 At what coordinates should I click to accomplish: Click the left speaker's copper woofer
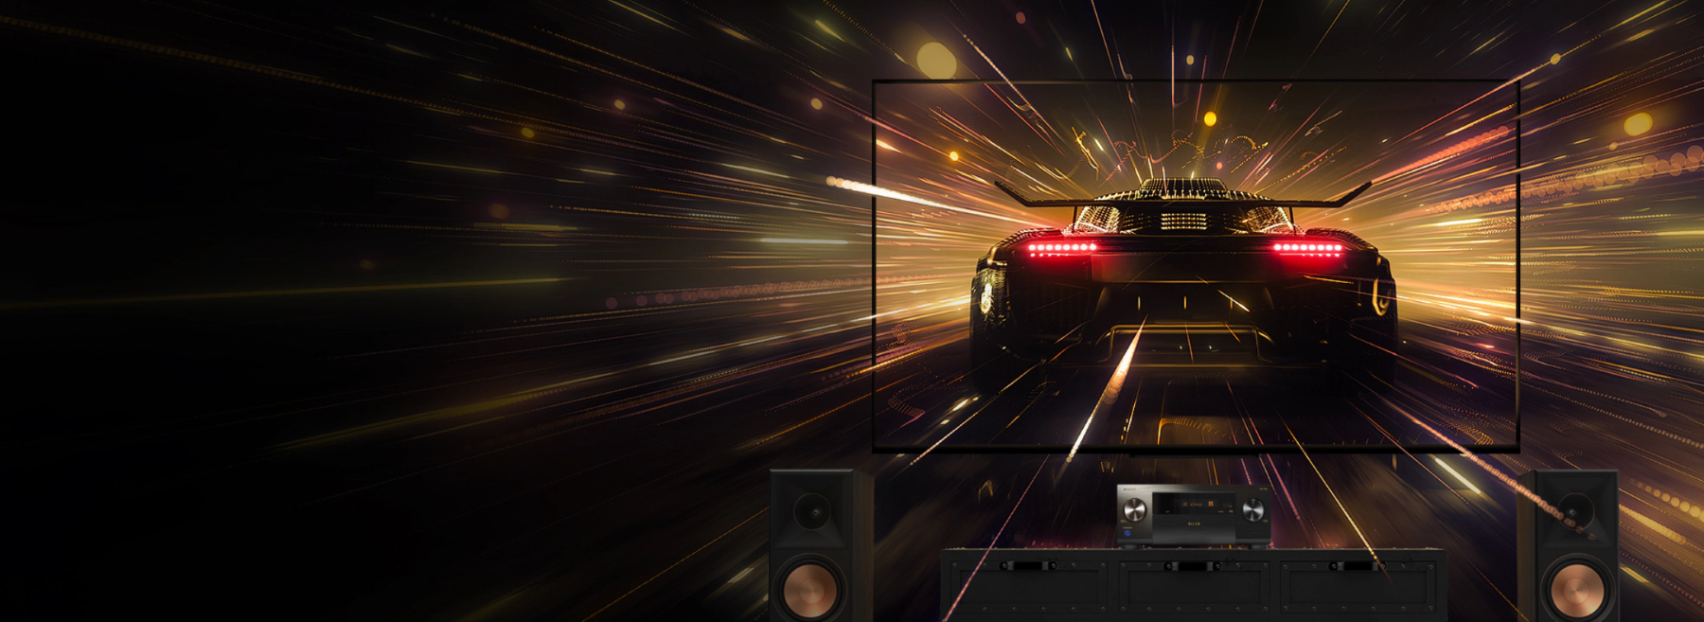pos(811,587)
